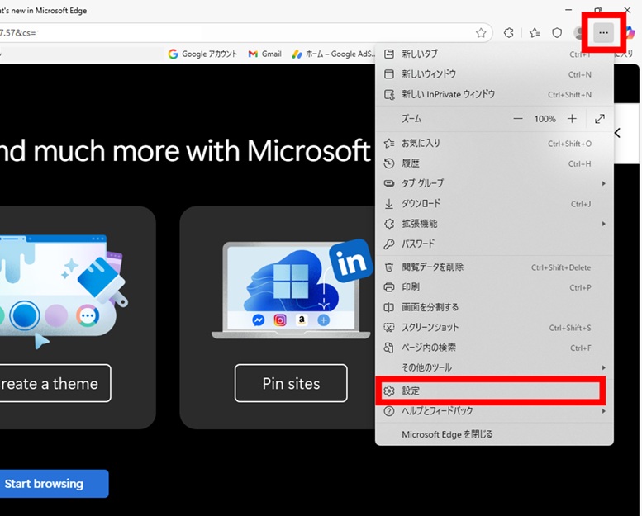This screenshot has height=516, width=642.
Task: Click the zoom out minus button
Action: 518,119
